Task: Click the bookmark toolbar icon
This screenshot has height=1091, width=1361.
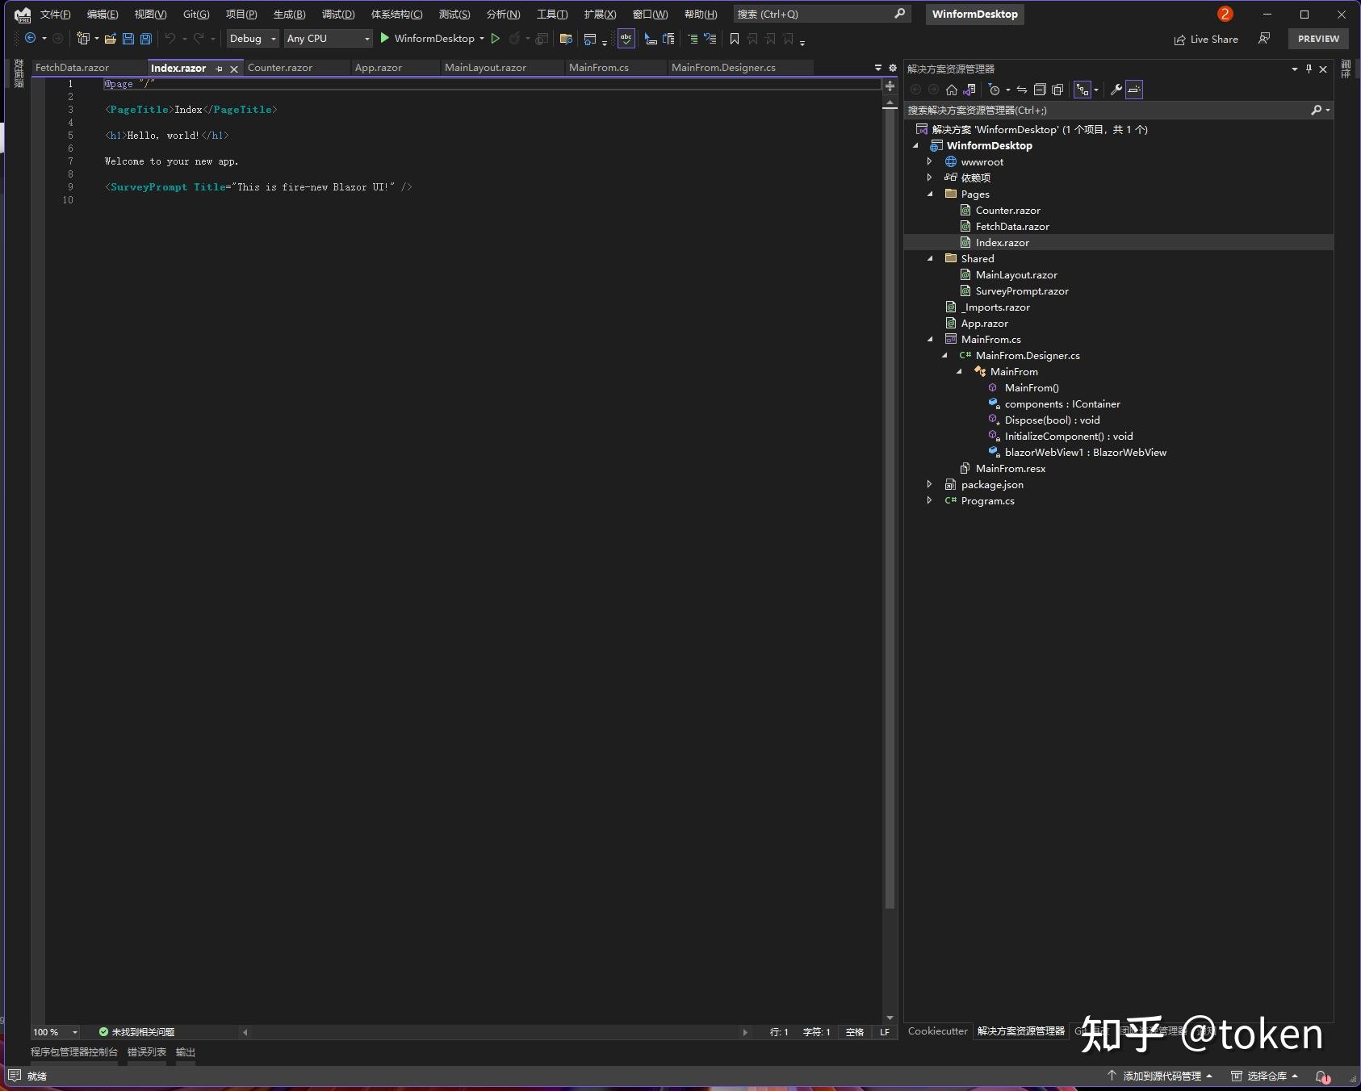Action: [734, 39]
